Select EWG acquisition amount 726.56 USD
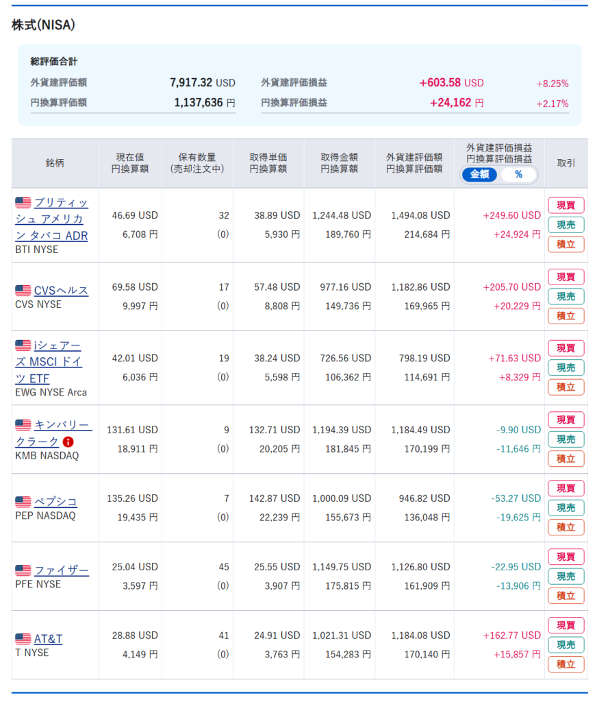The width and height of the screenshot is (597, 702). (x=346, y=358)
